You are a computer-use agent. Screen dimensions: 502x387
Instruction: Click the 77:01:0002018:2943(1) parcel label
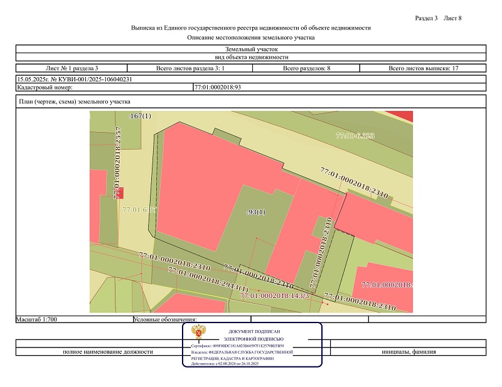click(x=208, y=279)
